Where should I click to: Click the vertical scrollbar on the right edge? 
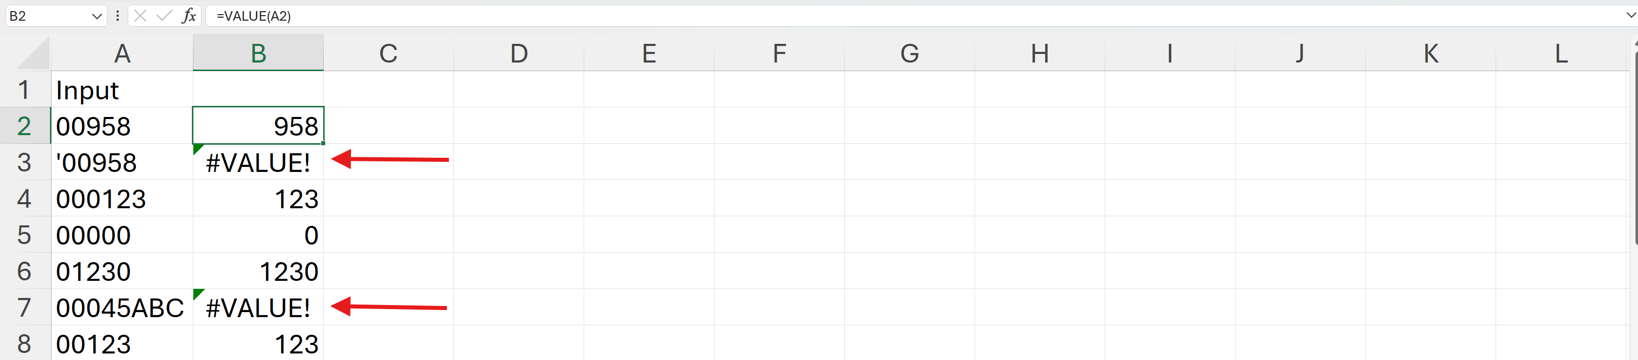(1634, 146)
